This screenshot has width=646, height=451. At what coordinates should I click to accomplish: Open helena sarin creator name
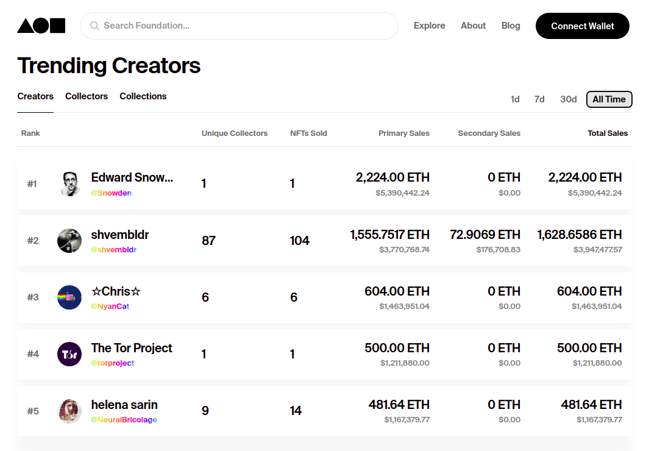[124, 405]
